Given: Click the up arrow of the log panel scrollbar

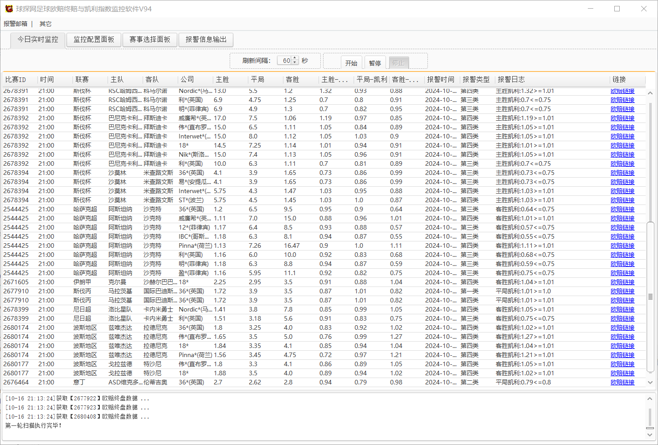Looking at the screenshot, I should tap(650, 399).
